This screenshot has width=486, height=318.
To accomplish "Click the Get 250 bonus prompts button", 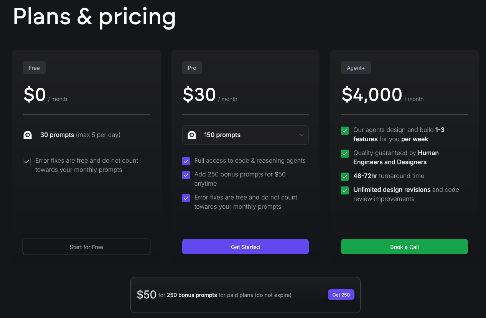I will (341, 295).
